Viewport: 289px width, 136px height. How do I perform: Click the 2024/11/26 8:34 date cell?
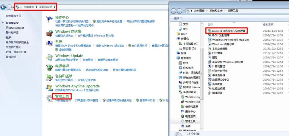273,31
